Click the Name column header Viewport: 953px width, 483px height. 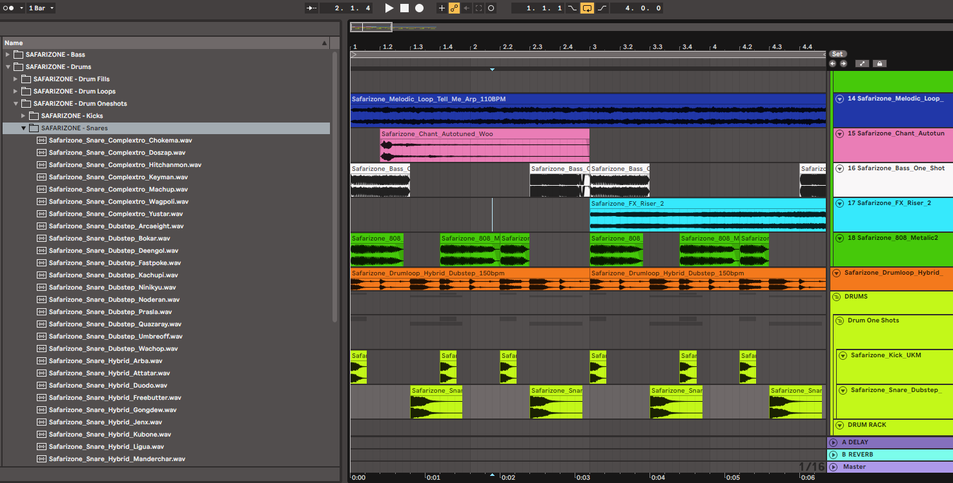tap(14, 43)
